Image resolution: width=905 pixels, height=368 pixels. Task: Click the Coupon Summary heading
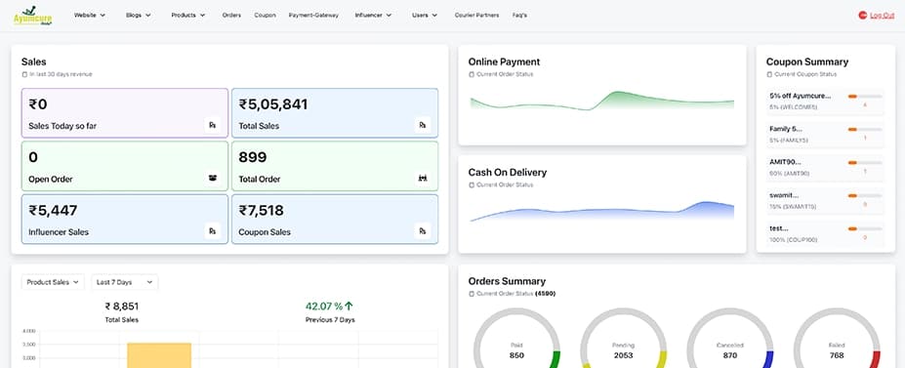(x=806, y=61)
